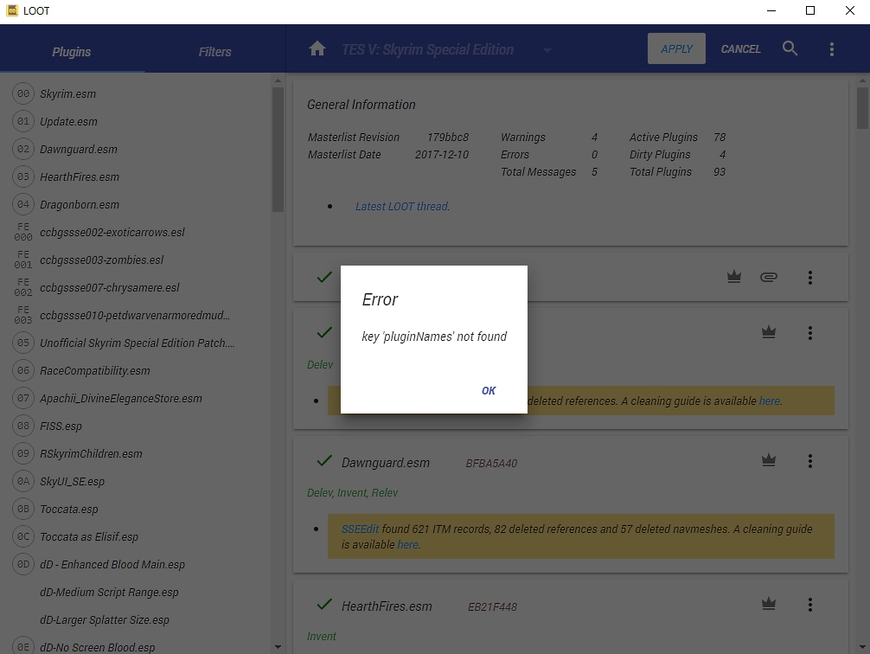Click the plugin list scrollbar thumb
The height and width of the screenshot is (654, 870).
click(x=278, y=150)
